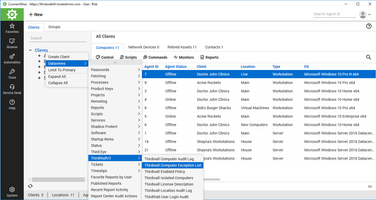
Task: Open System settings in the sidebar
Action: (12, 192)
